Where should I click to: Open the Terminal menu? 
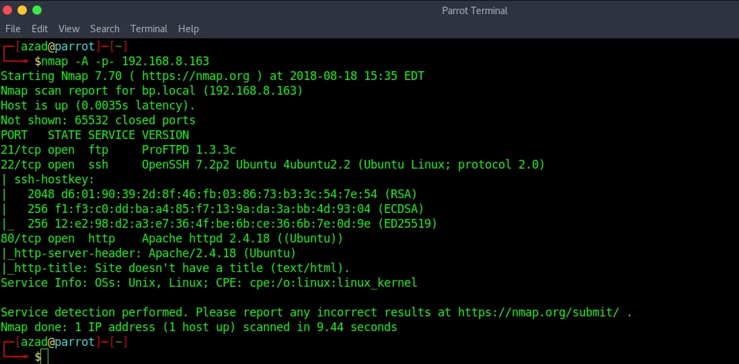[x=149, y=29]
